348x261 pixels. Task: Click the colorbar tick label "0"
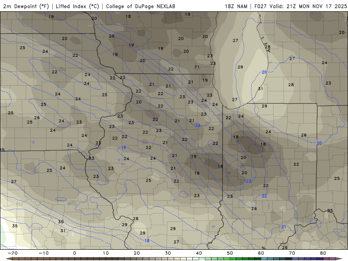point(74,253)
